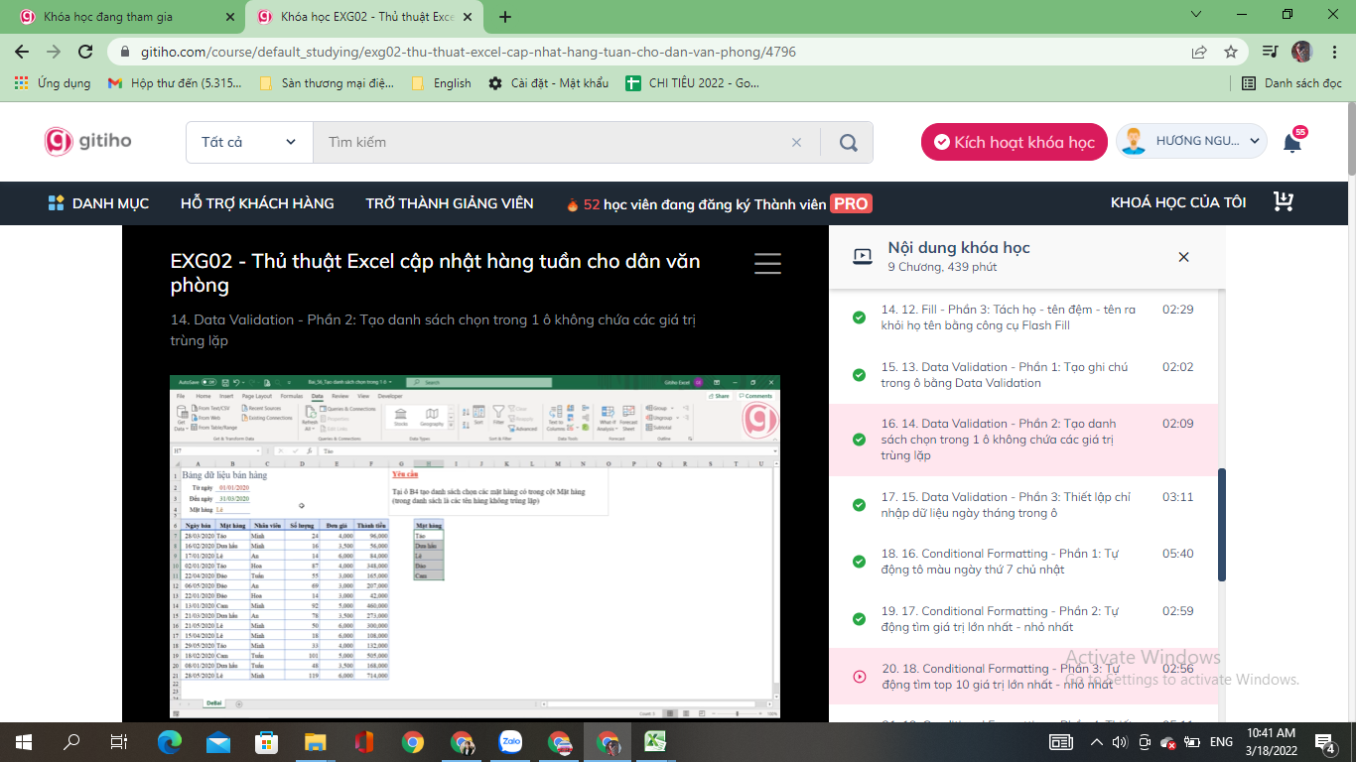Open the Chrome profile avatar
Screen dimensions: 1356x762
tap(1301, 52)
